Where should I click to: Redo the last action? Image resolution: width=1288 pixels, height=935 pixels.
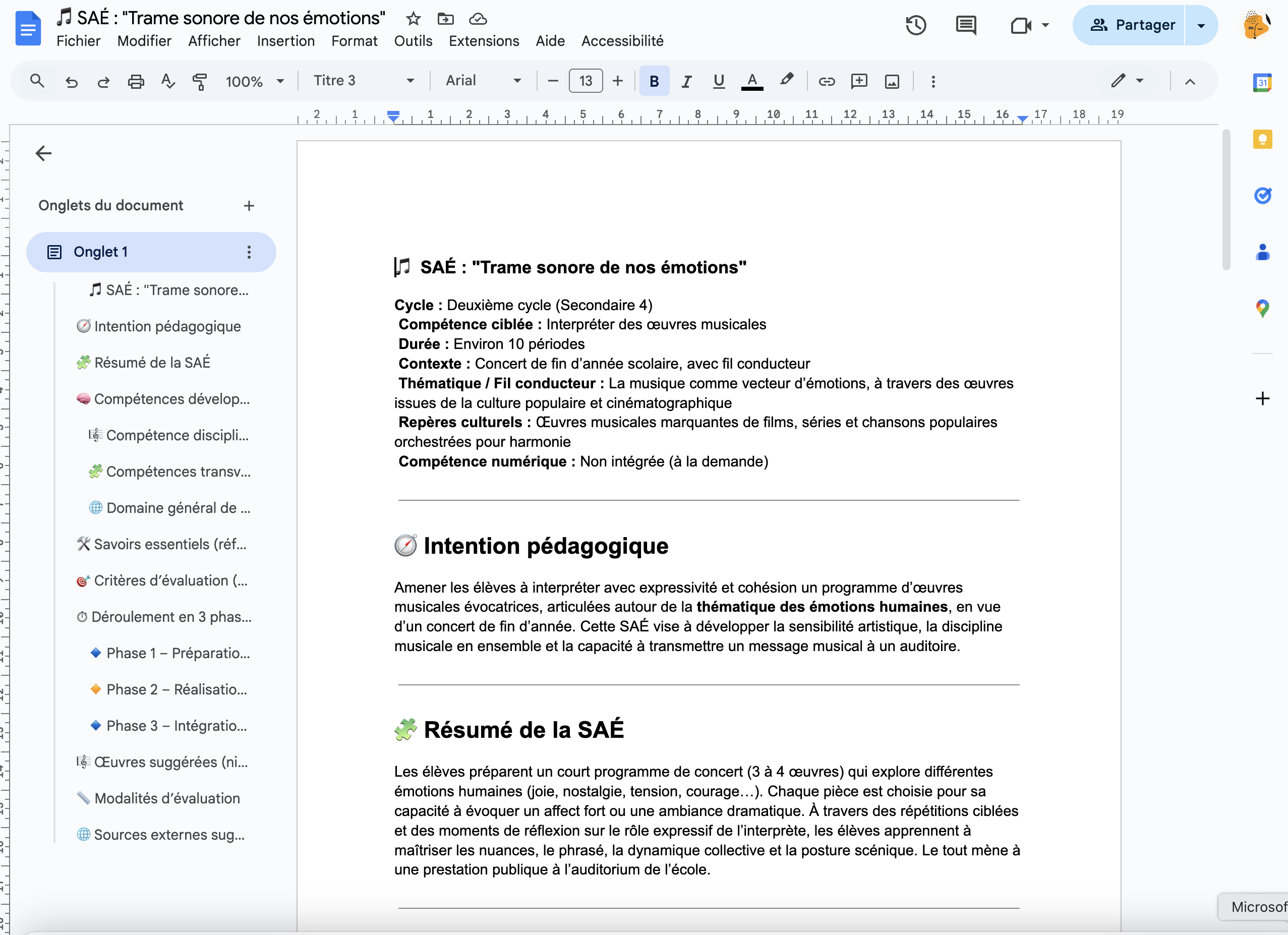(x=103, y=81)
